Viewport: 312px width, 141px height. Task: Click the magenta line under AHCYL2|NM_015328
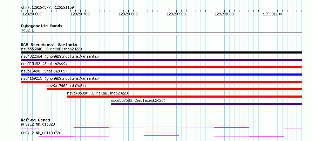click(161, 127)
